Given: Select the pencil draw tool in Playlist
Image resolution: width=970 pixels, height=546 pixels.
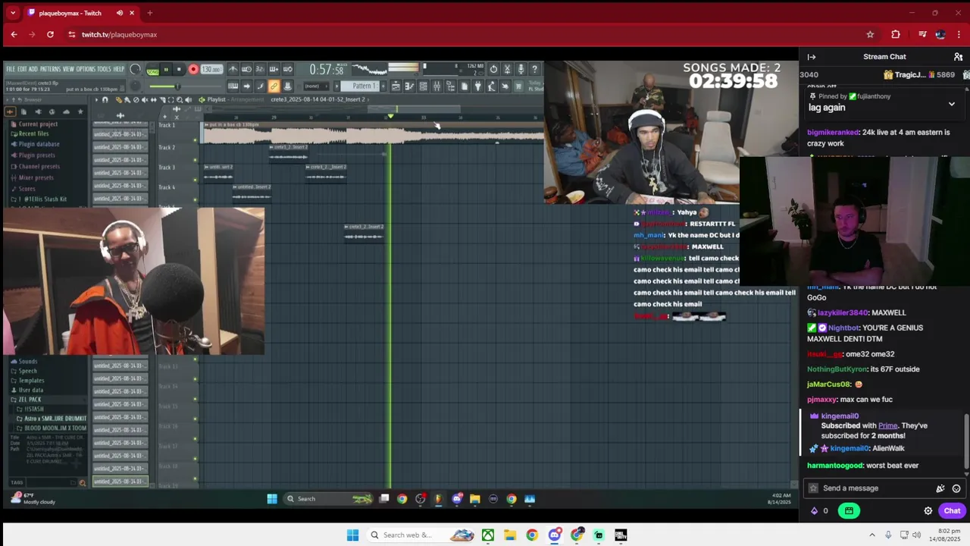Looking at the screenshot, I should pyautogui.click(x=119, y=100).
